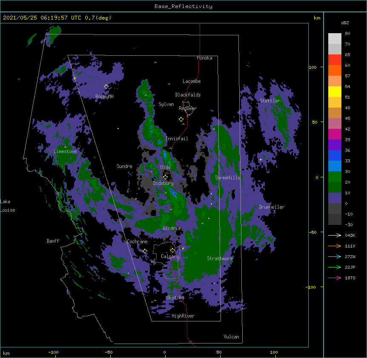This screenshot has width=367, height=358.
Task: Click the Ponoka city label
Action: 204,58
